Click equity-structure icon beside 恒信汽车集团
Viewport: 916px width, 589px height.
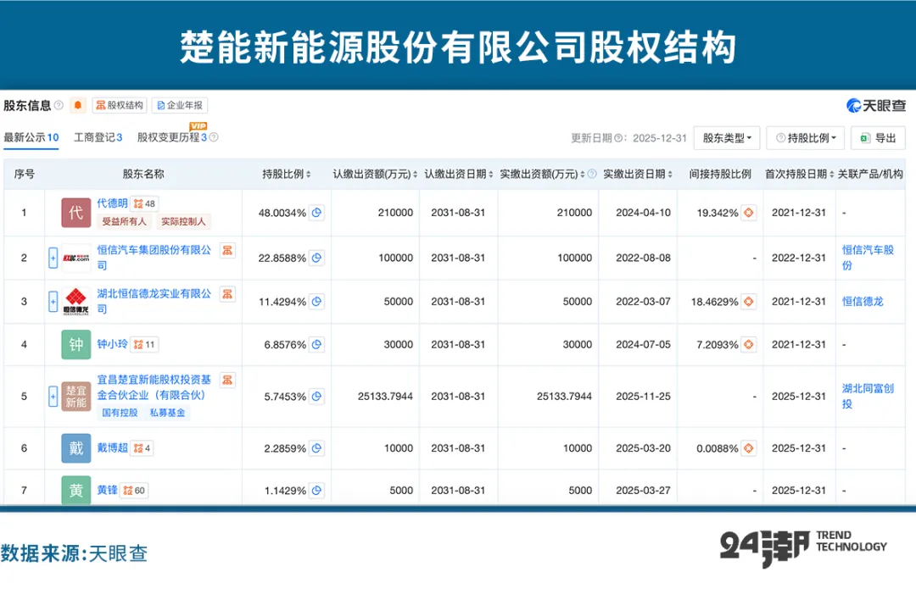point(227,250)
